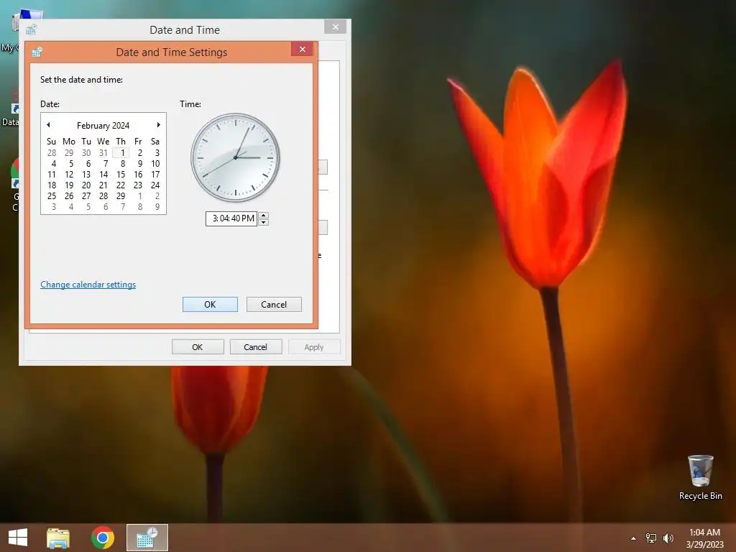Screen dimensions: 736x552
Task: Close the Date and Time Settings dialog
Action: click(302, 49)
